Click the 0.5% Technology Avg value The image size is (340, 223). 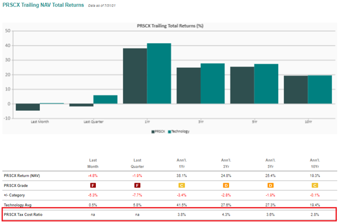pyautogui.click(x=93, y=205)
